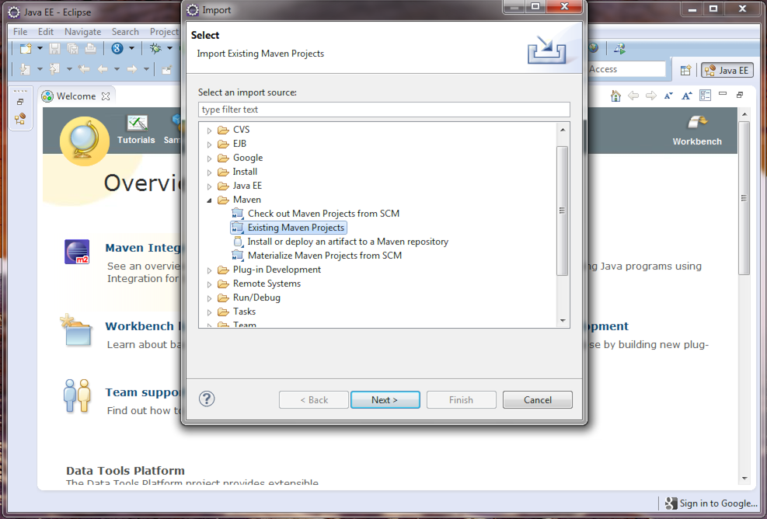Collapse the Maven folder
This screenshot has height=519, width=767.
(x=209, y=200)
